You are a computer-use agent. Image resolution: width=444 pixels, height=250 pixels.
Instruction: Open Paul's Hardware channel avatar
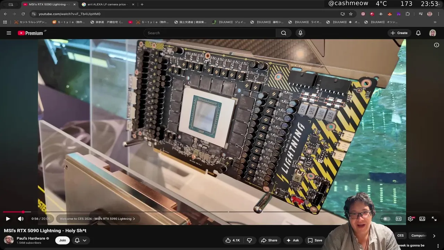point(9,240)
